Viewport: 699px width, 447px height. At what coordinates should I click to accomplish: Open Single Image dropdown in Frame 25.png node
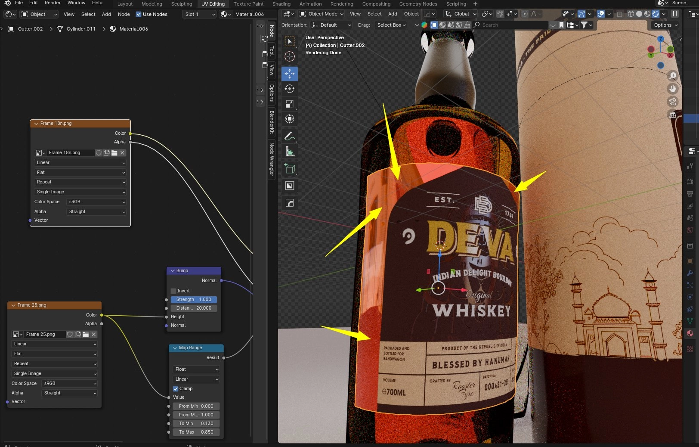pyautogui.click(x=54, y=374)
